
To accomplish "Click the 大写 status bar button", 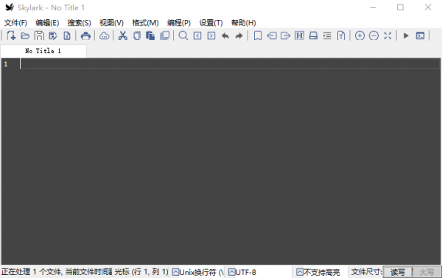I will [427, 272].
